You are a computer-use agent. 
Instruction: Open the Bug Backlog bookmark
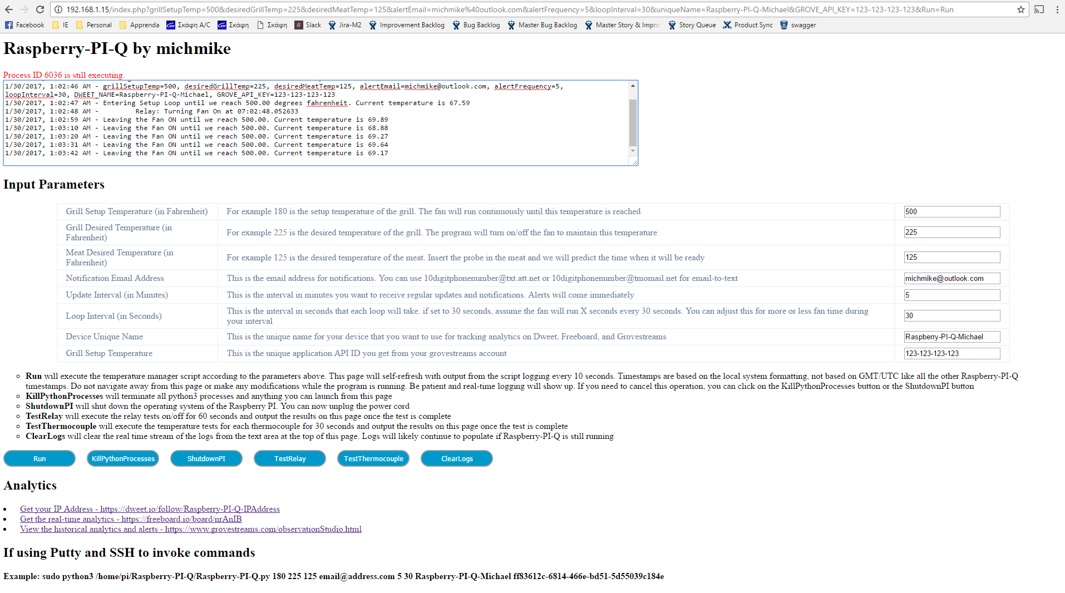tap(476, 25)
